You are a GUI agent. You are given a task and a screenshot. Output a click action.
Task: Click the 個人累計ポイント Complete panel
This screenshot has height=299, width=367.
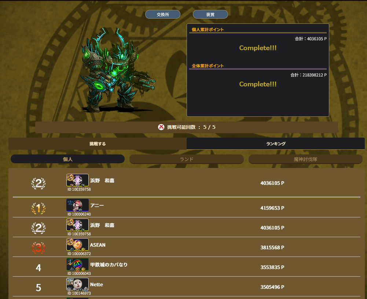[258, 43]
